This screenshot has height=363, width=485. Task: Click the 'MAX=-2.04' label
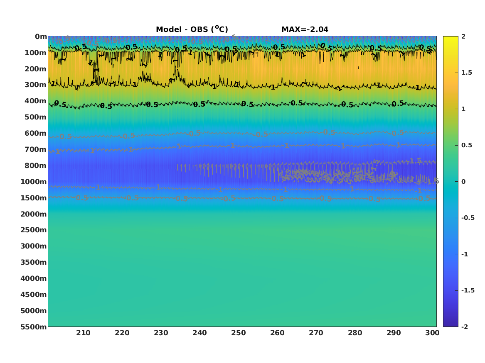[305, 29]
